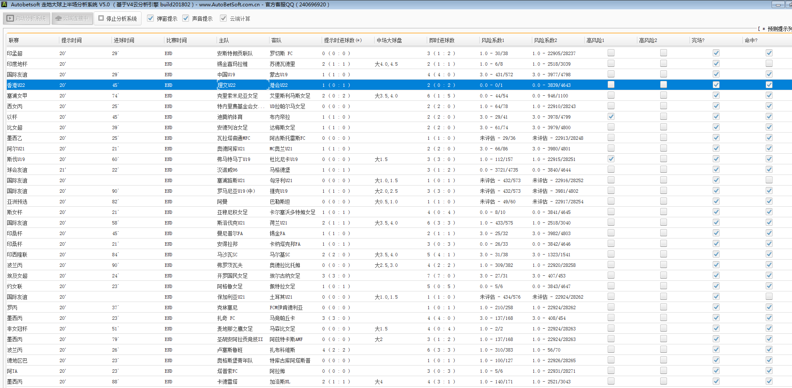Uncheck 高风险1 in the 弗马特马丁U19 row

coord(611,159)
